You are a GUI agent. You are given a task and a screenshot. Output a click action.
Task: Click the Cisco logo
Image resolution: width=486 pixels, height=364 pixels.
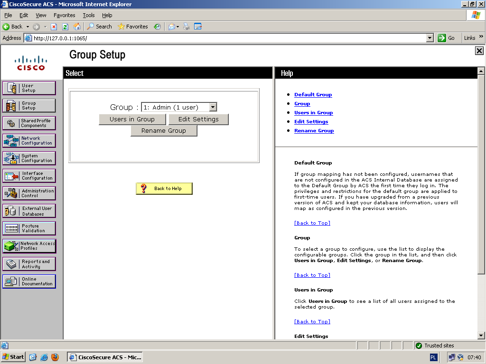[31, 63]
